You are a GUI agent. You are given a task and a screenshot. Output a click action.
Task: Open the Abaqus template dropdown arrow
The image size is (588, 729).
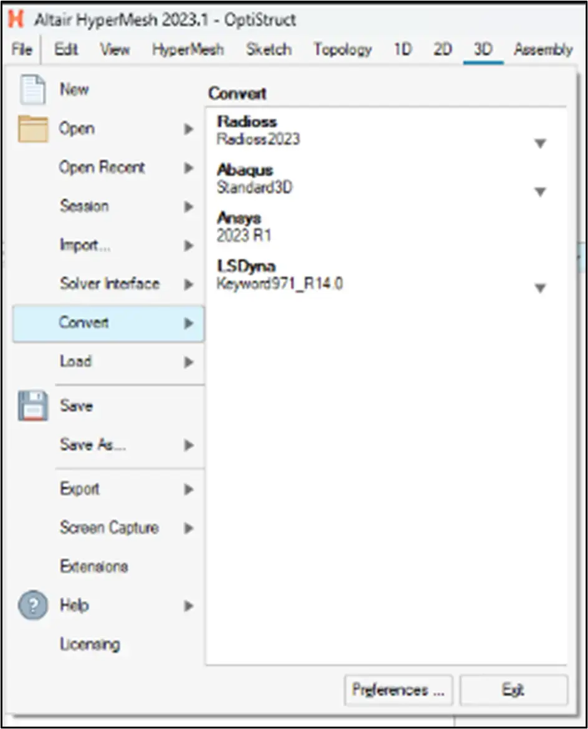[540, 192]
